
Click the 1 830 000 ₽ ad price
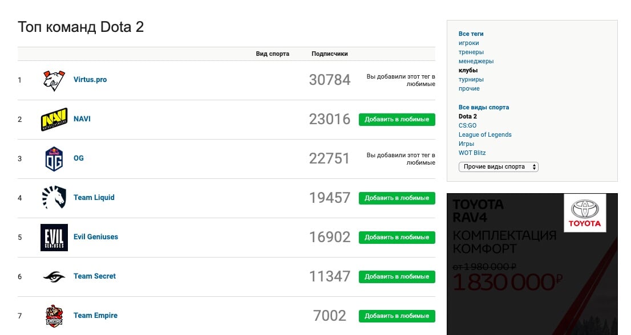coord(507,282)
